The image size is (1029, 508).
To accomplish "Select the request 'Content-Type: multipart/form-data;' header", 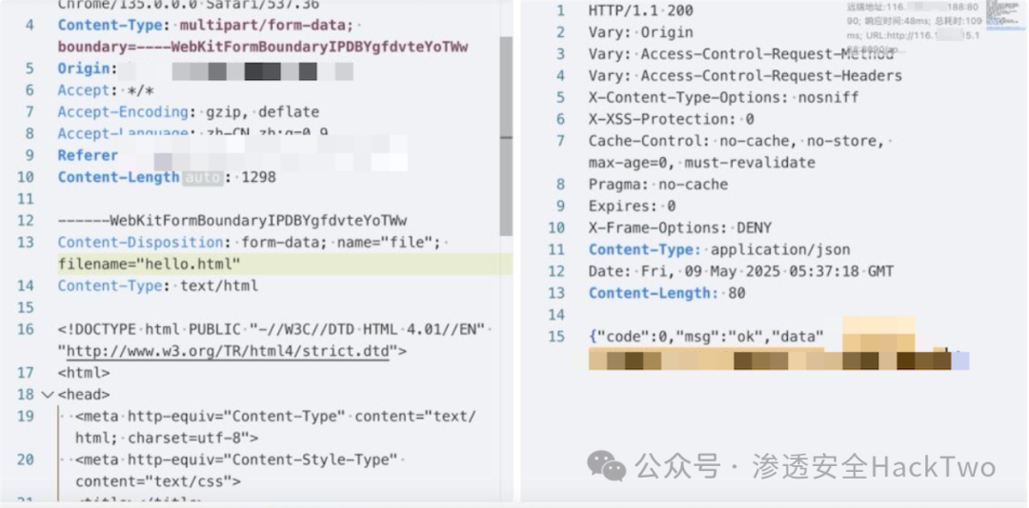I will (206, 26).
